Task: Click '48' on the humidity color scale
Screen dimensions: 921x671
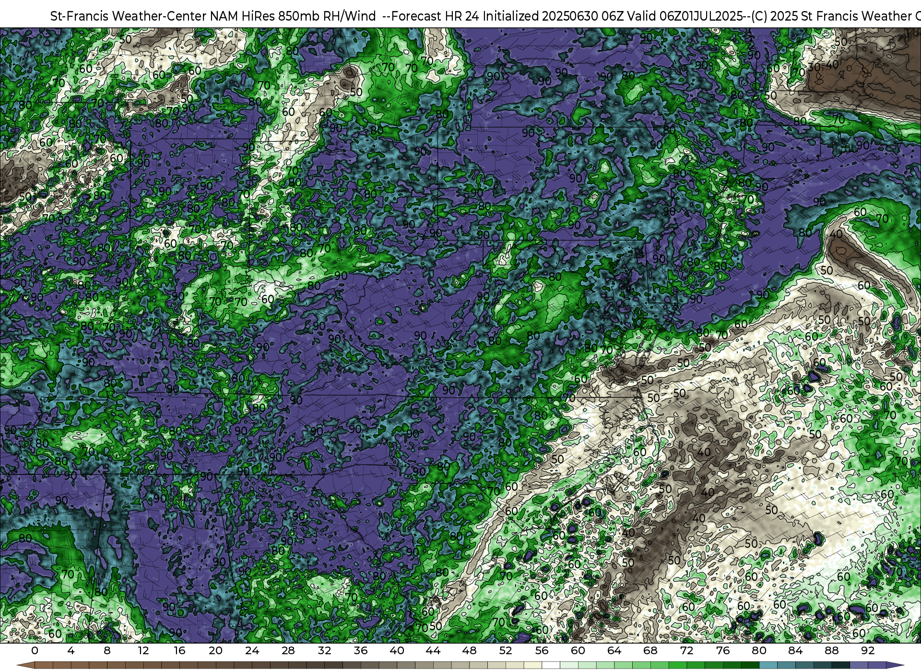Action: click(x=469, y=651)
